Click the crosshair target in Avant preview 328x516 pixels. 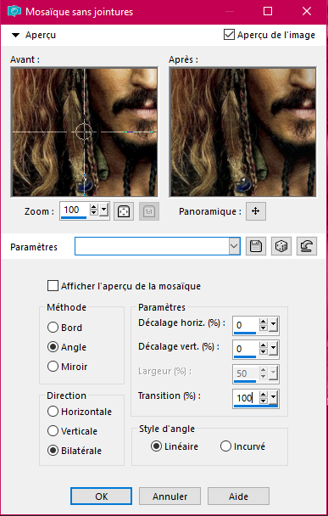(84, 132)
